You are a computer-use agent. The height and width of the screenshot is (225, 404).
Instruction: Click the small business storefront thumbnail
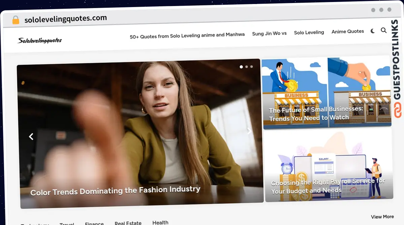[x=326, y=92]
